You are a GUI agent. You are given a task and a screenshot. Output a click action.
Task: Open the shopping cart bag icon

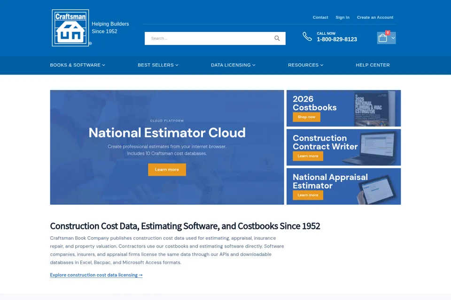[382, 38]
